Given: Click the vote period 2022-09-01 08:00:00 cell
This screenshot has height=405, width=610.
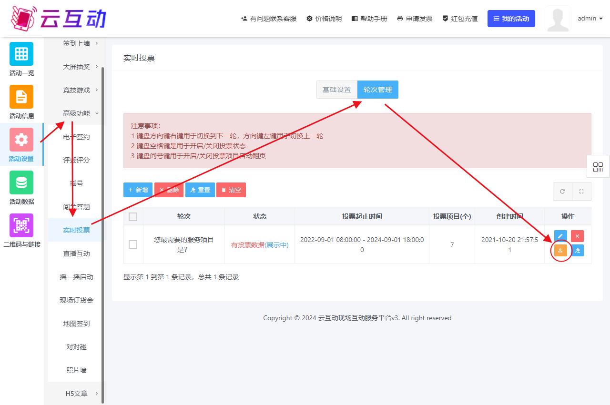Looking at the screenshot, I should coord(362,244).
